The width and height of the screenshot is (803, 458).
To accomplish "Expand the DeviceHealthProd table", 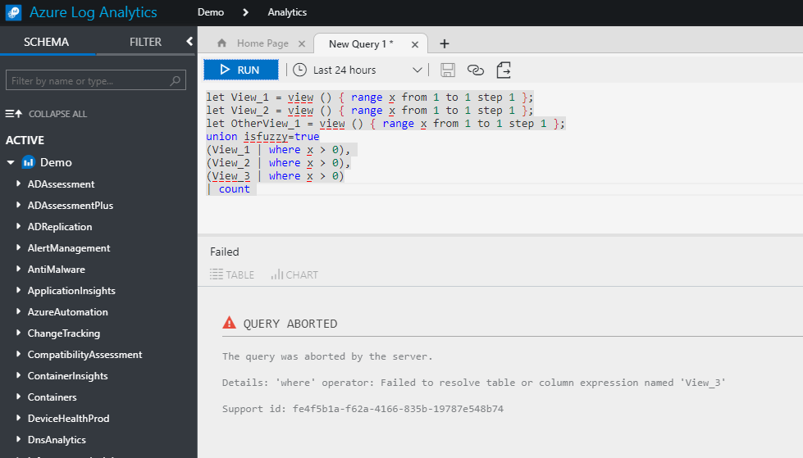I will pos(18,418).
